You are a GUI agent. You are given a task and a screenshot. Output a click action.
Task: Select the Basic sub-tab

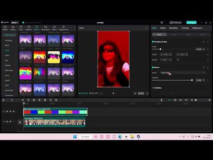tap(159, 35)
